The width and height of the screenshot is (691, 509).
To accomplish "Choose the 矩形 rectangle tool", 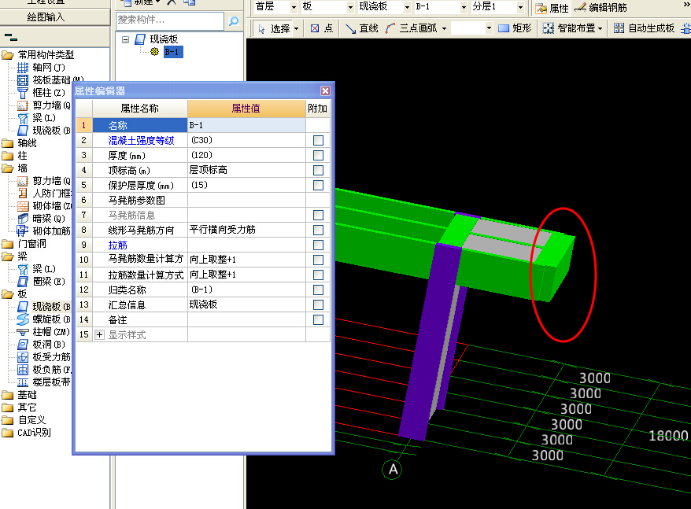I will [515, 28].
